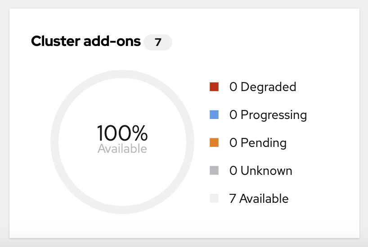
Task: Select the "0 Degraded" legend label
Action: tap(263, 87)
